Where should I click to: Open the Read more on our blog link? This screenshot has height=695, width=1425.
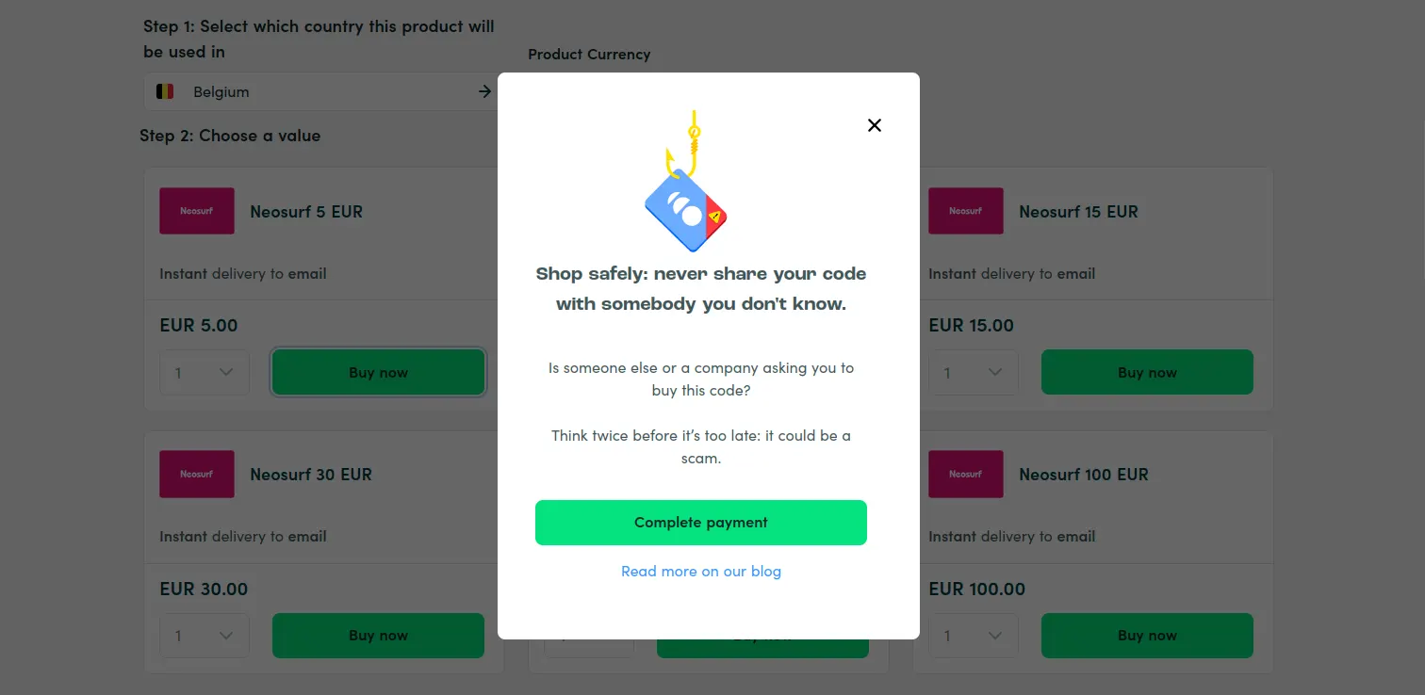pyautogui.click(x=701, y=572)
